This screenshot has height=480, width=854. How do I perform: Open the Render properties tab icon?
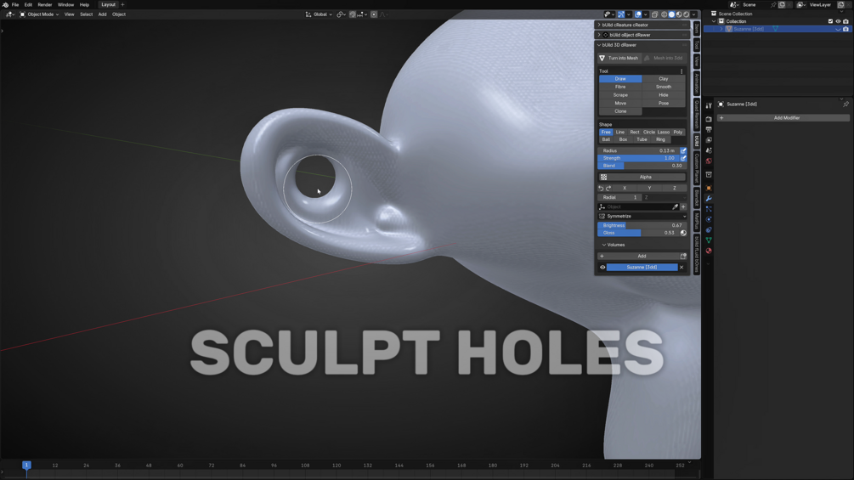tap(709, 119)
